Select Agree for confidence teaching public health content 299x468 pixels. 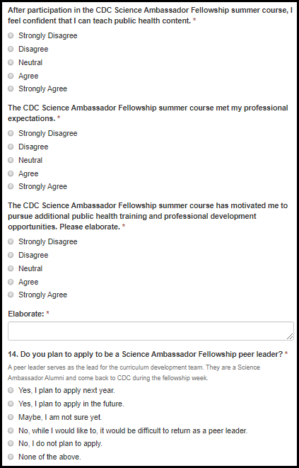pyautogui.click(x=11, y=76)
